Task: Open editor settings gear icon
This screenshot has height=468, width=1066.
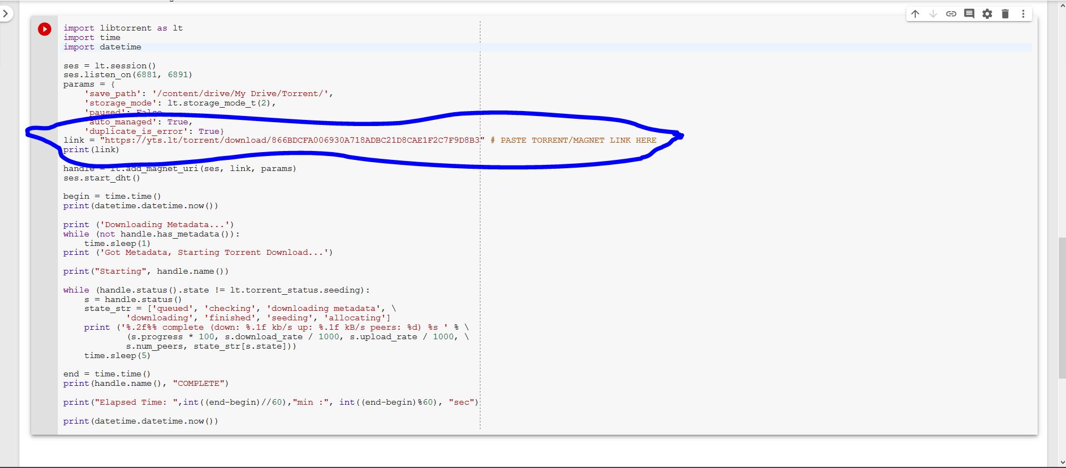Action: (x=987, y=14)
